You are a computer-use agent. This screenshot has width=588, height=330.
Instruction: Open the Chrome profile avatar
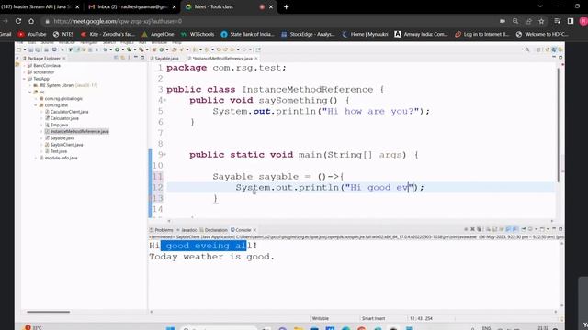[x=583, y=21]
